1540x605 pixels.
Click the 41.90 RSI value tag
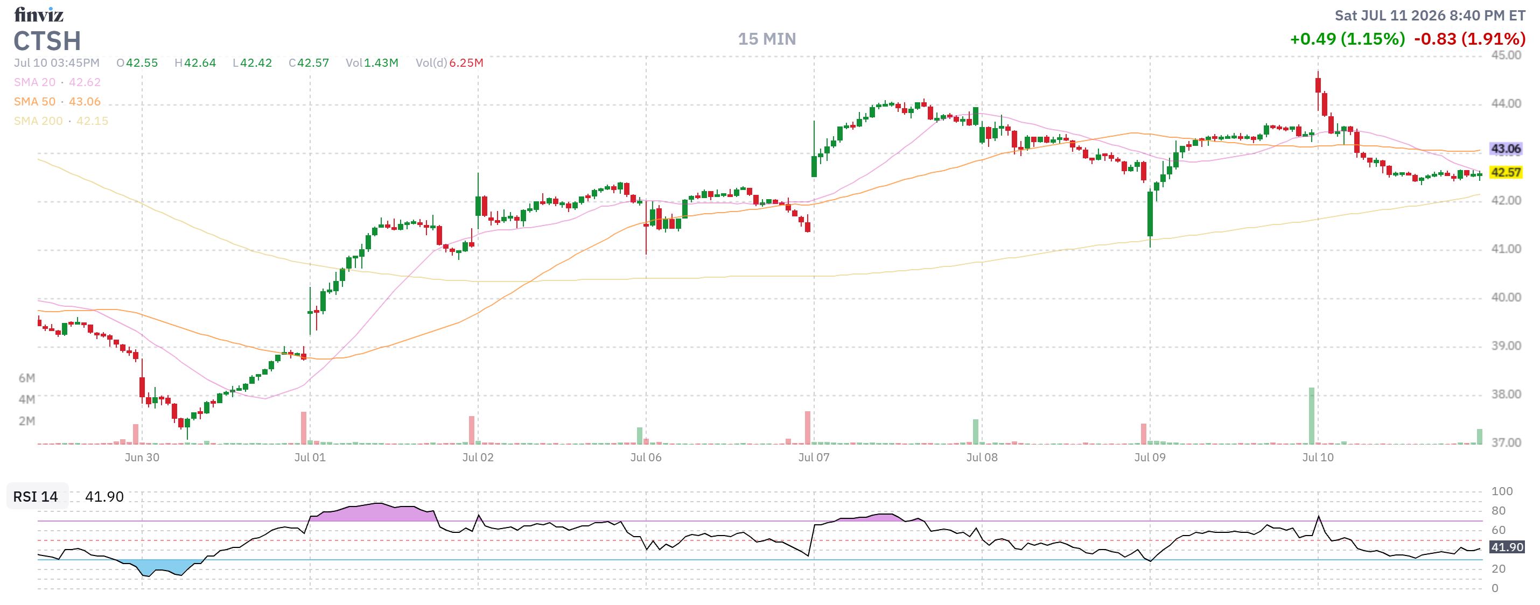pyautogui.click(x=1507, y=547)
